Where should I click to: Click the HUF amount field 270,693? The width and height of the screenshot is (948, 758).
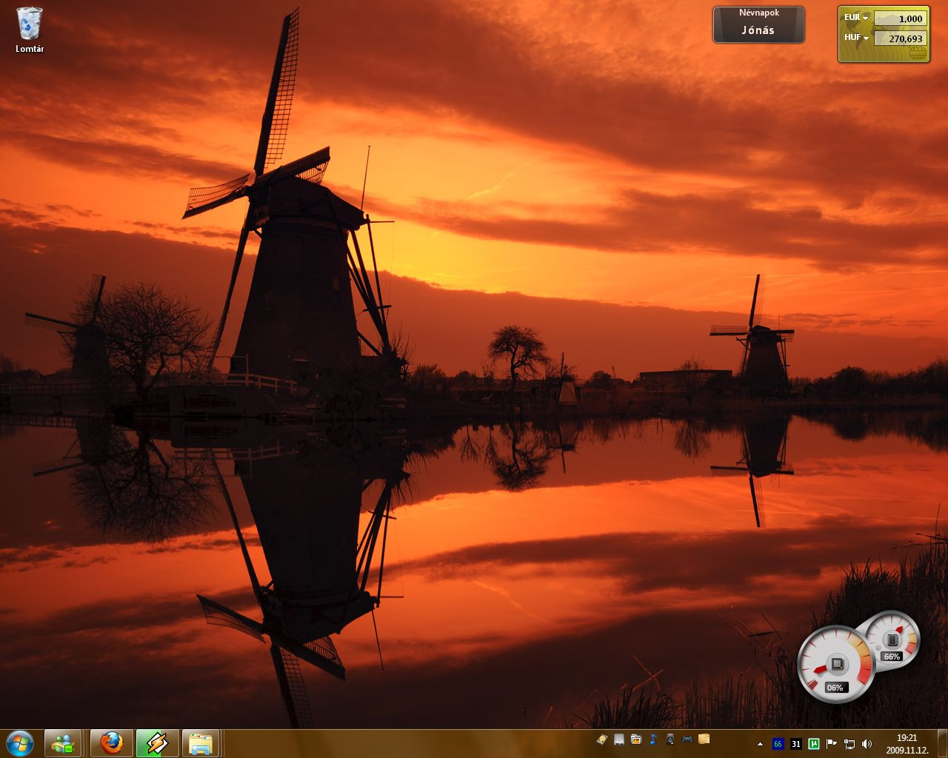coord(900,38)
